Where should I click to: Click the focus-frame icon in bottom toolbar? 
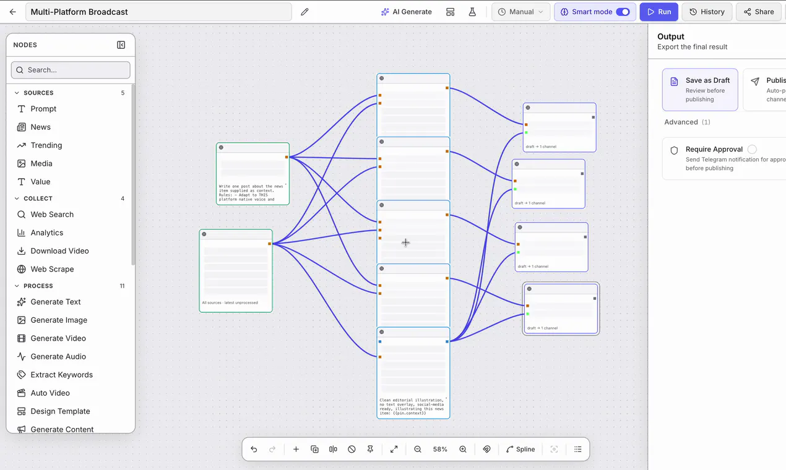click(x=554, y=449)
